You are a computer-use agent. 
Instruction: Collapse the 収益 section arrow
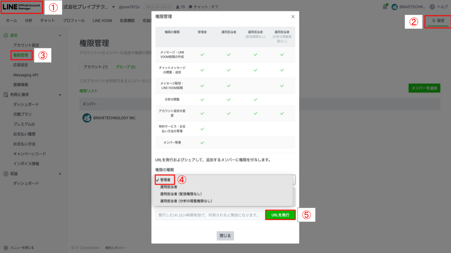[60, 174]
